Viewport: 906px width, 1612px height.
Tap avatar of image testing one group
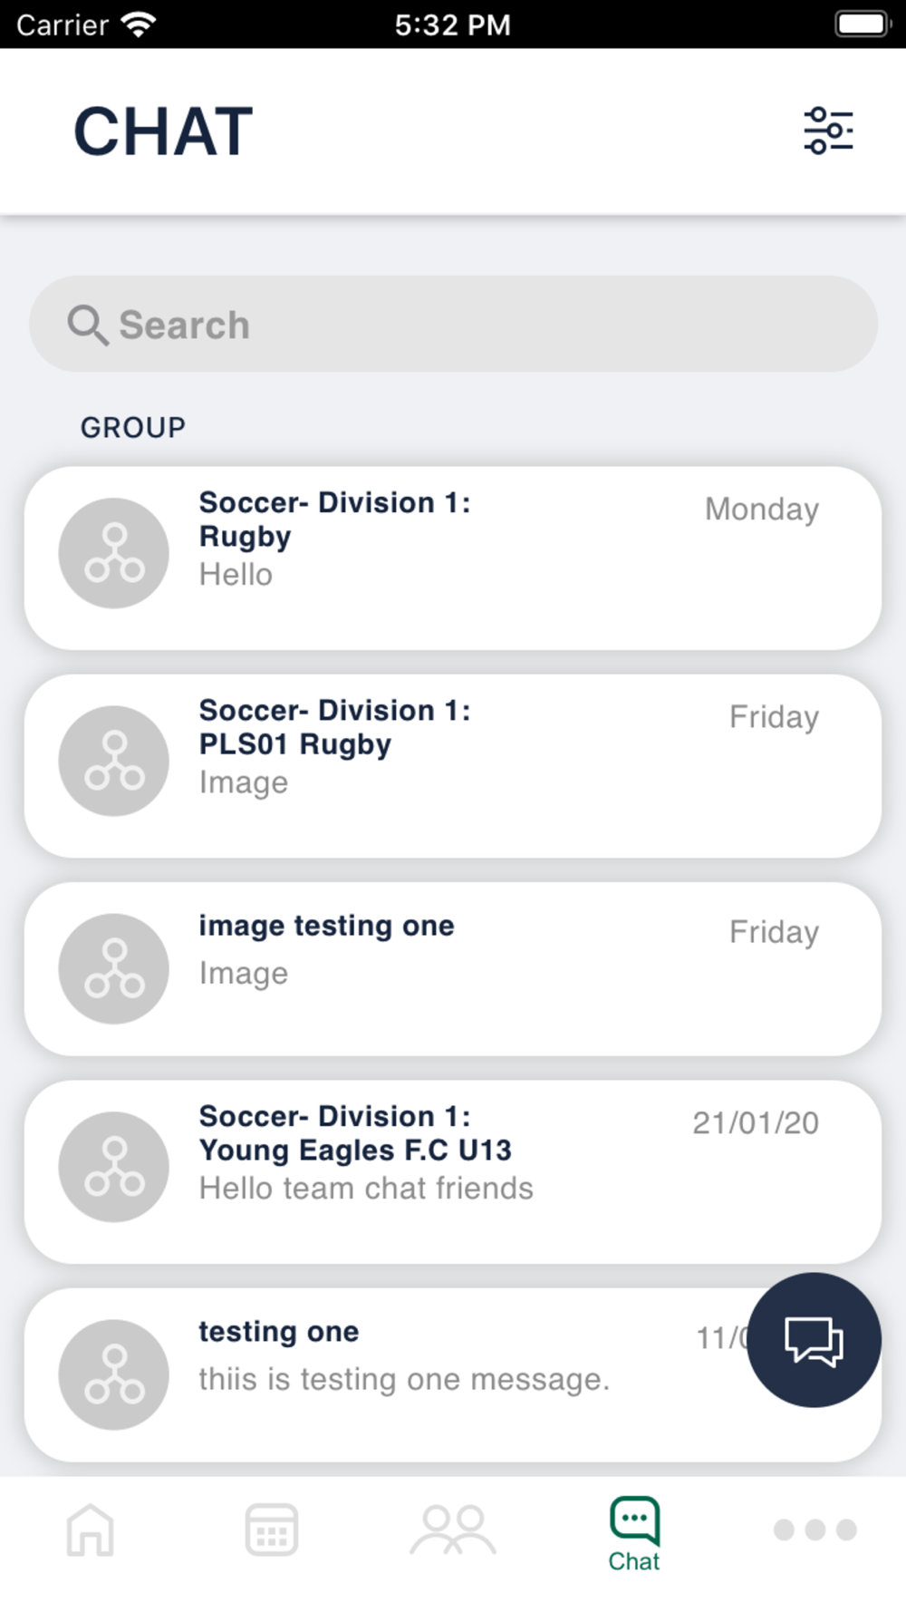click(114, 968)
